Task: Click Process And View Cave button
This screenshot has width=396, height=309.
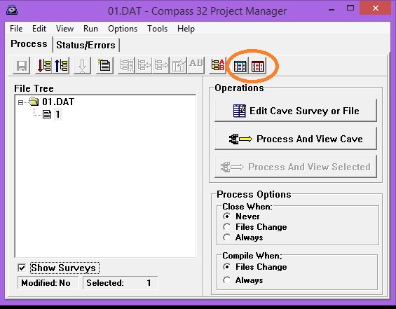Action: click(296, 139)
